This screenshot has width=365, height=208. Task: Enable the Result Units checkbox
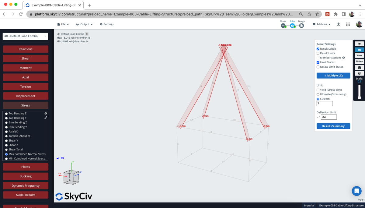pos(318,53)
